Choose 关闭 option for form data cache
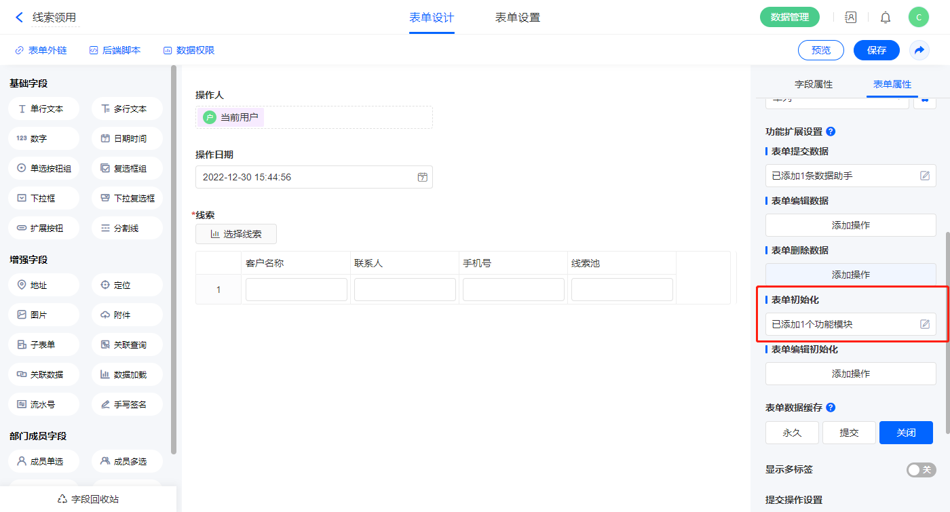Image resolution: width=950 pixels, height=512 pixels. pyautogui.click(x=906, y=433)
